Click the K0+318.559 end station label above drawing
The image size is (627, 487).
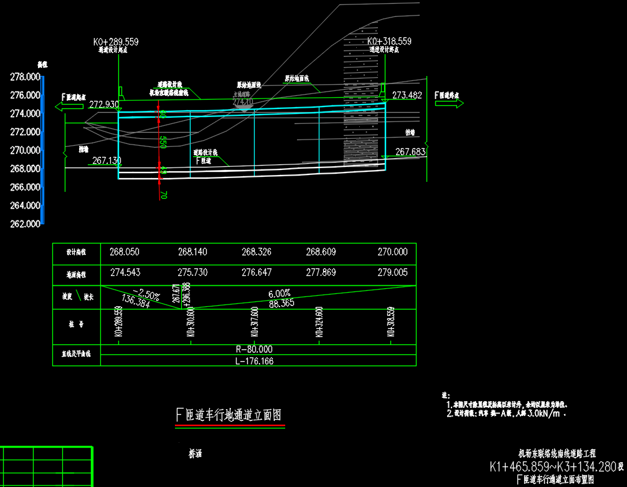click(389, 41)
